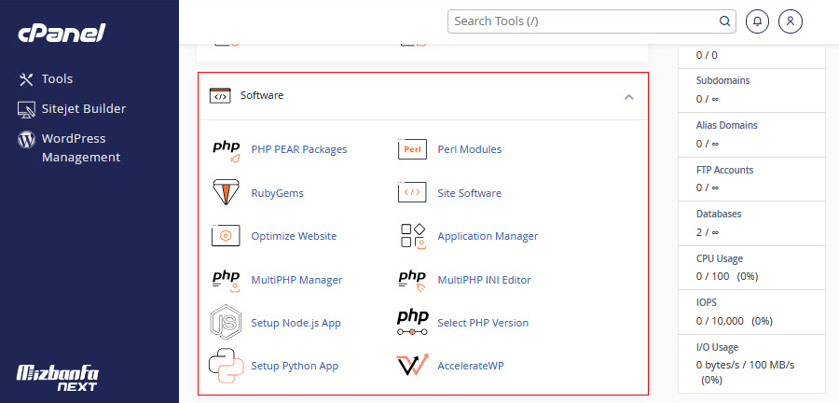Screen dimensions: 839x403
Task: Open the notifications bell
Action: (x=757, y=21)
